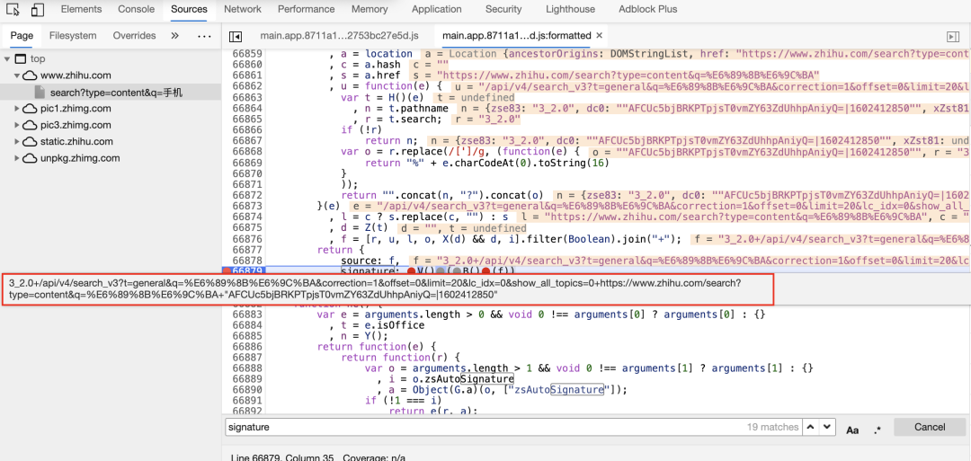
Task: Open the Filesystem navigator tab
Action: 73,36
